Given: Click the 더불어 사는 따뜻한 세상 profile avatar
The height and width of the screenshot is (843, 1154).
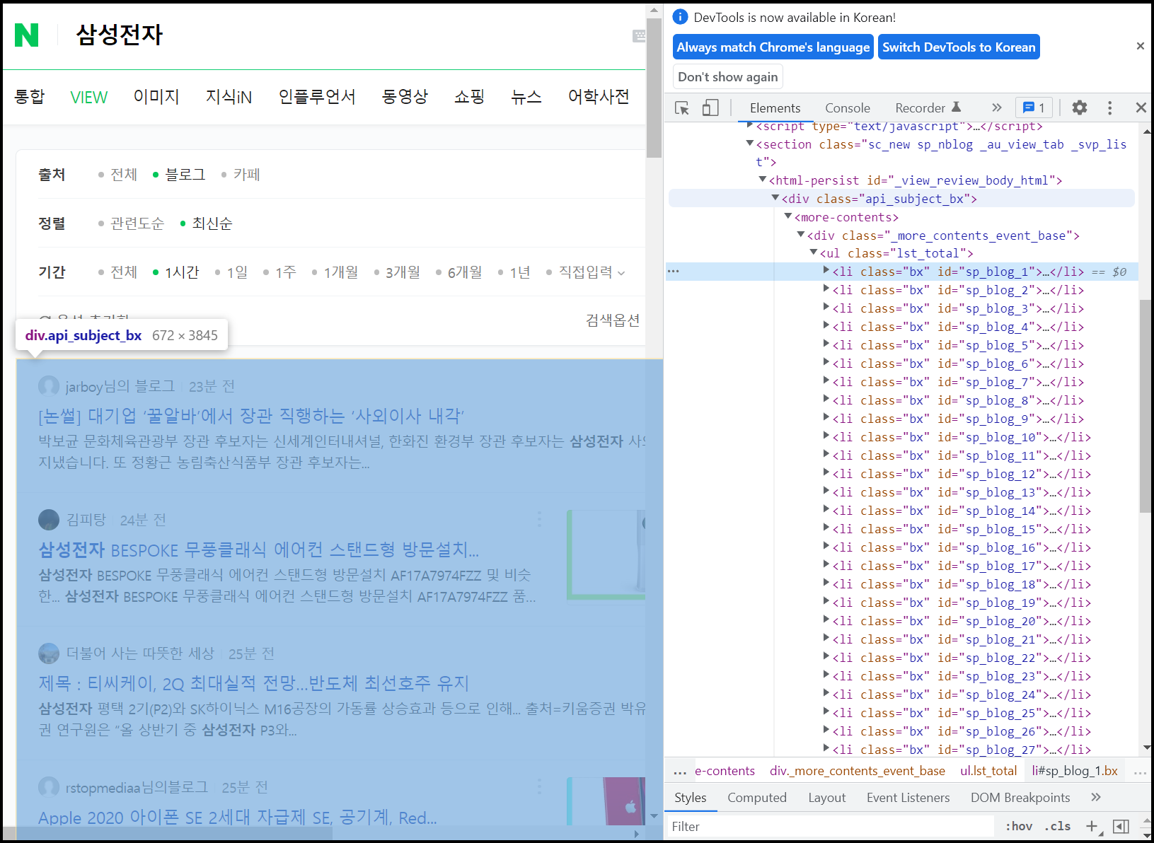Looking at the screenshot, I should [49, 653].
